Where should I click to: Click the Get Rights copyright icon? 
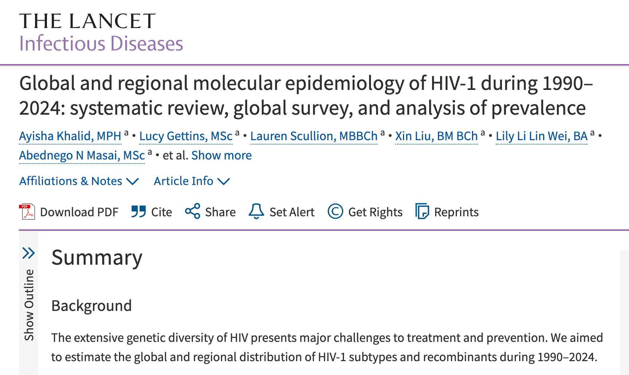point(335,211)
